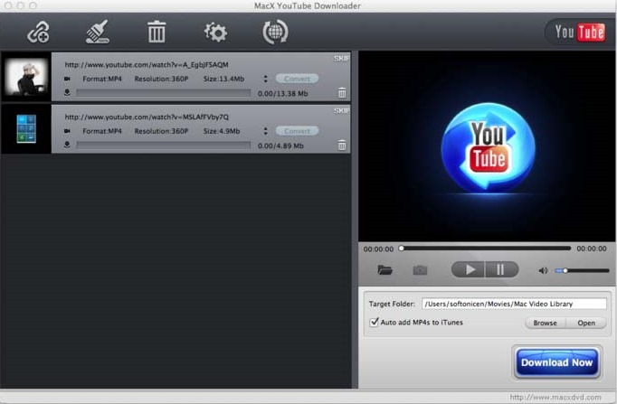Image resolution: width=617 pixels, height=404 pixels.
Task: Select thumbnail of A_EgbJFSAQM video
Action: coord(26,77)
